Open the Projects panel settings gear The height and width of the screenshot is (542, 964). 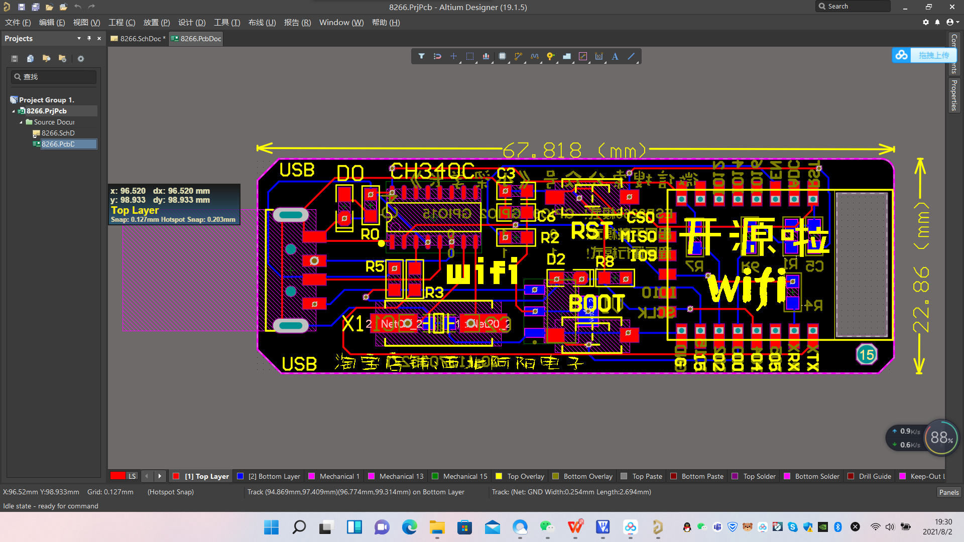click(x=81, y=59)
